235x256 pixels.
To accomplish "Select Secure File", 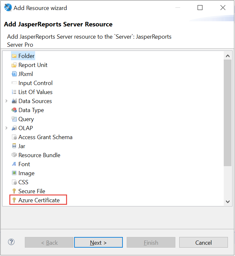I will [32, 191].
